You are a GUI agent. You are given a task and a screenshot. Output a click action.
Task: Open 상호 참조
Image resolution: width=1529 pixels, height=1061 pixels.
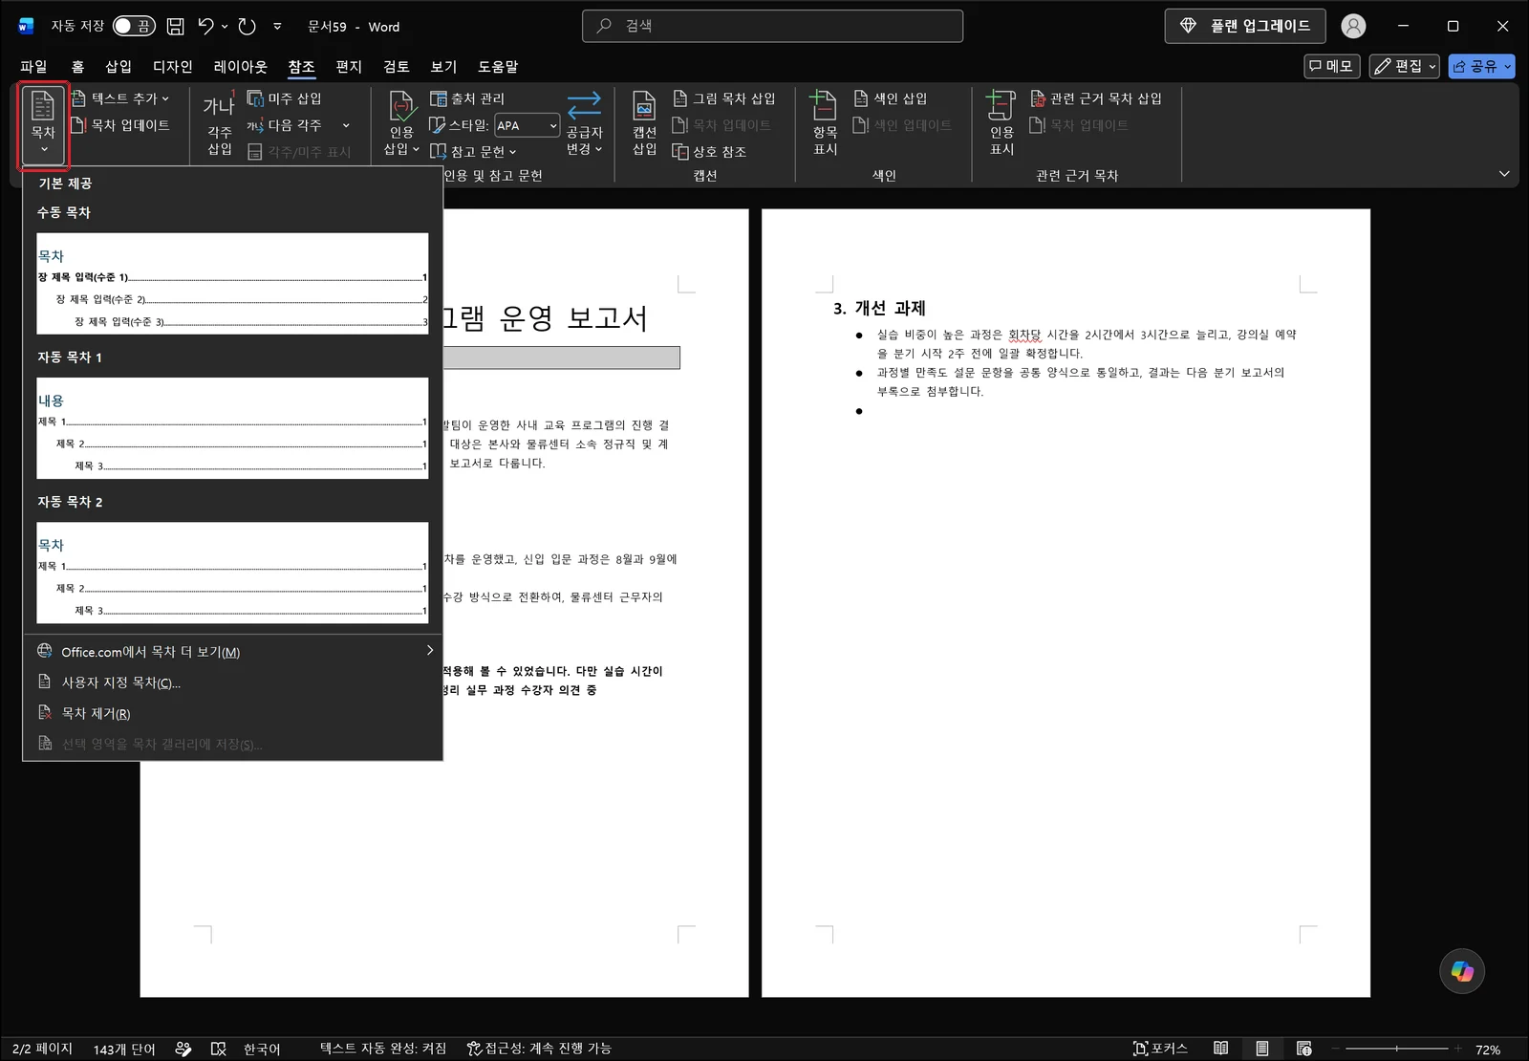coord(709,152)
